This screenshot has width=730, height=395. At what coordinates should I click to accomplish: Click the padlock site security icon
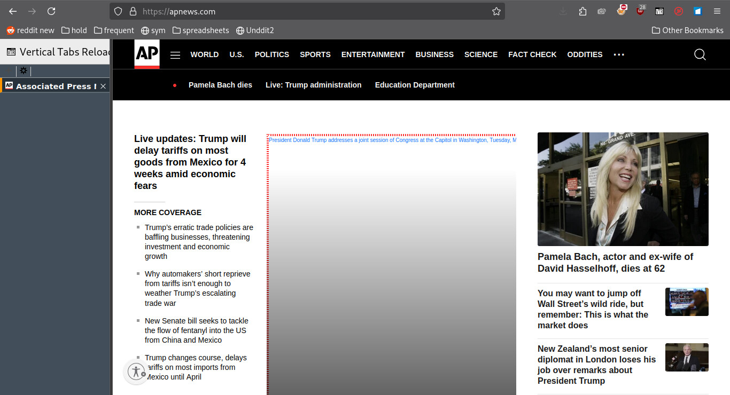133,11
